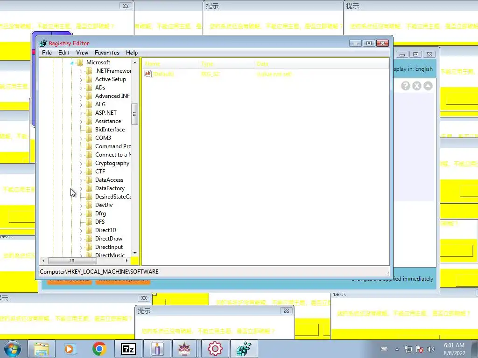
Task: Select the DesiredStateConfiguration key
Action: (x=113, y=197)
